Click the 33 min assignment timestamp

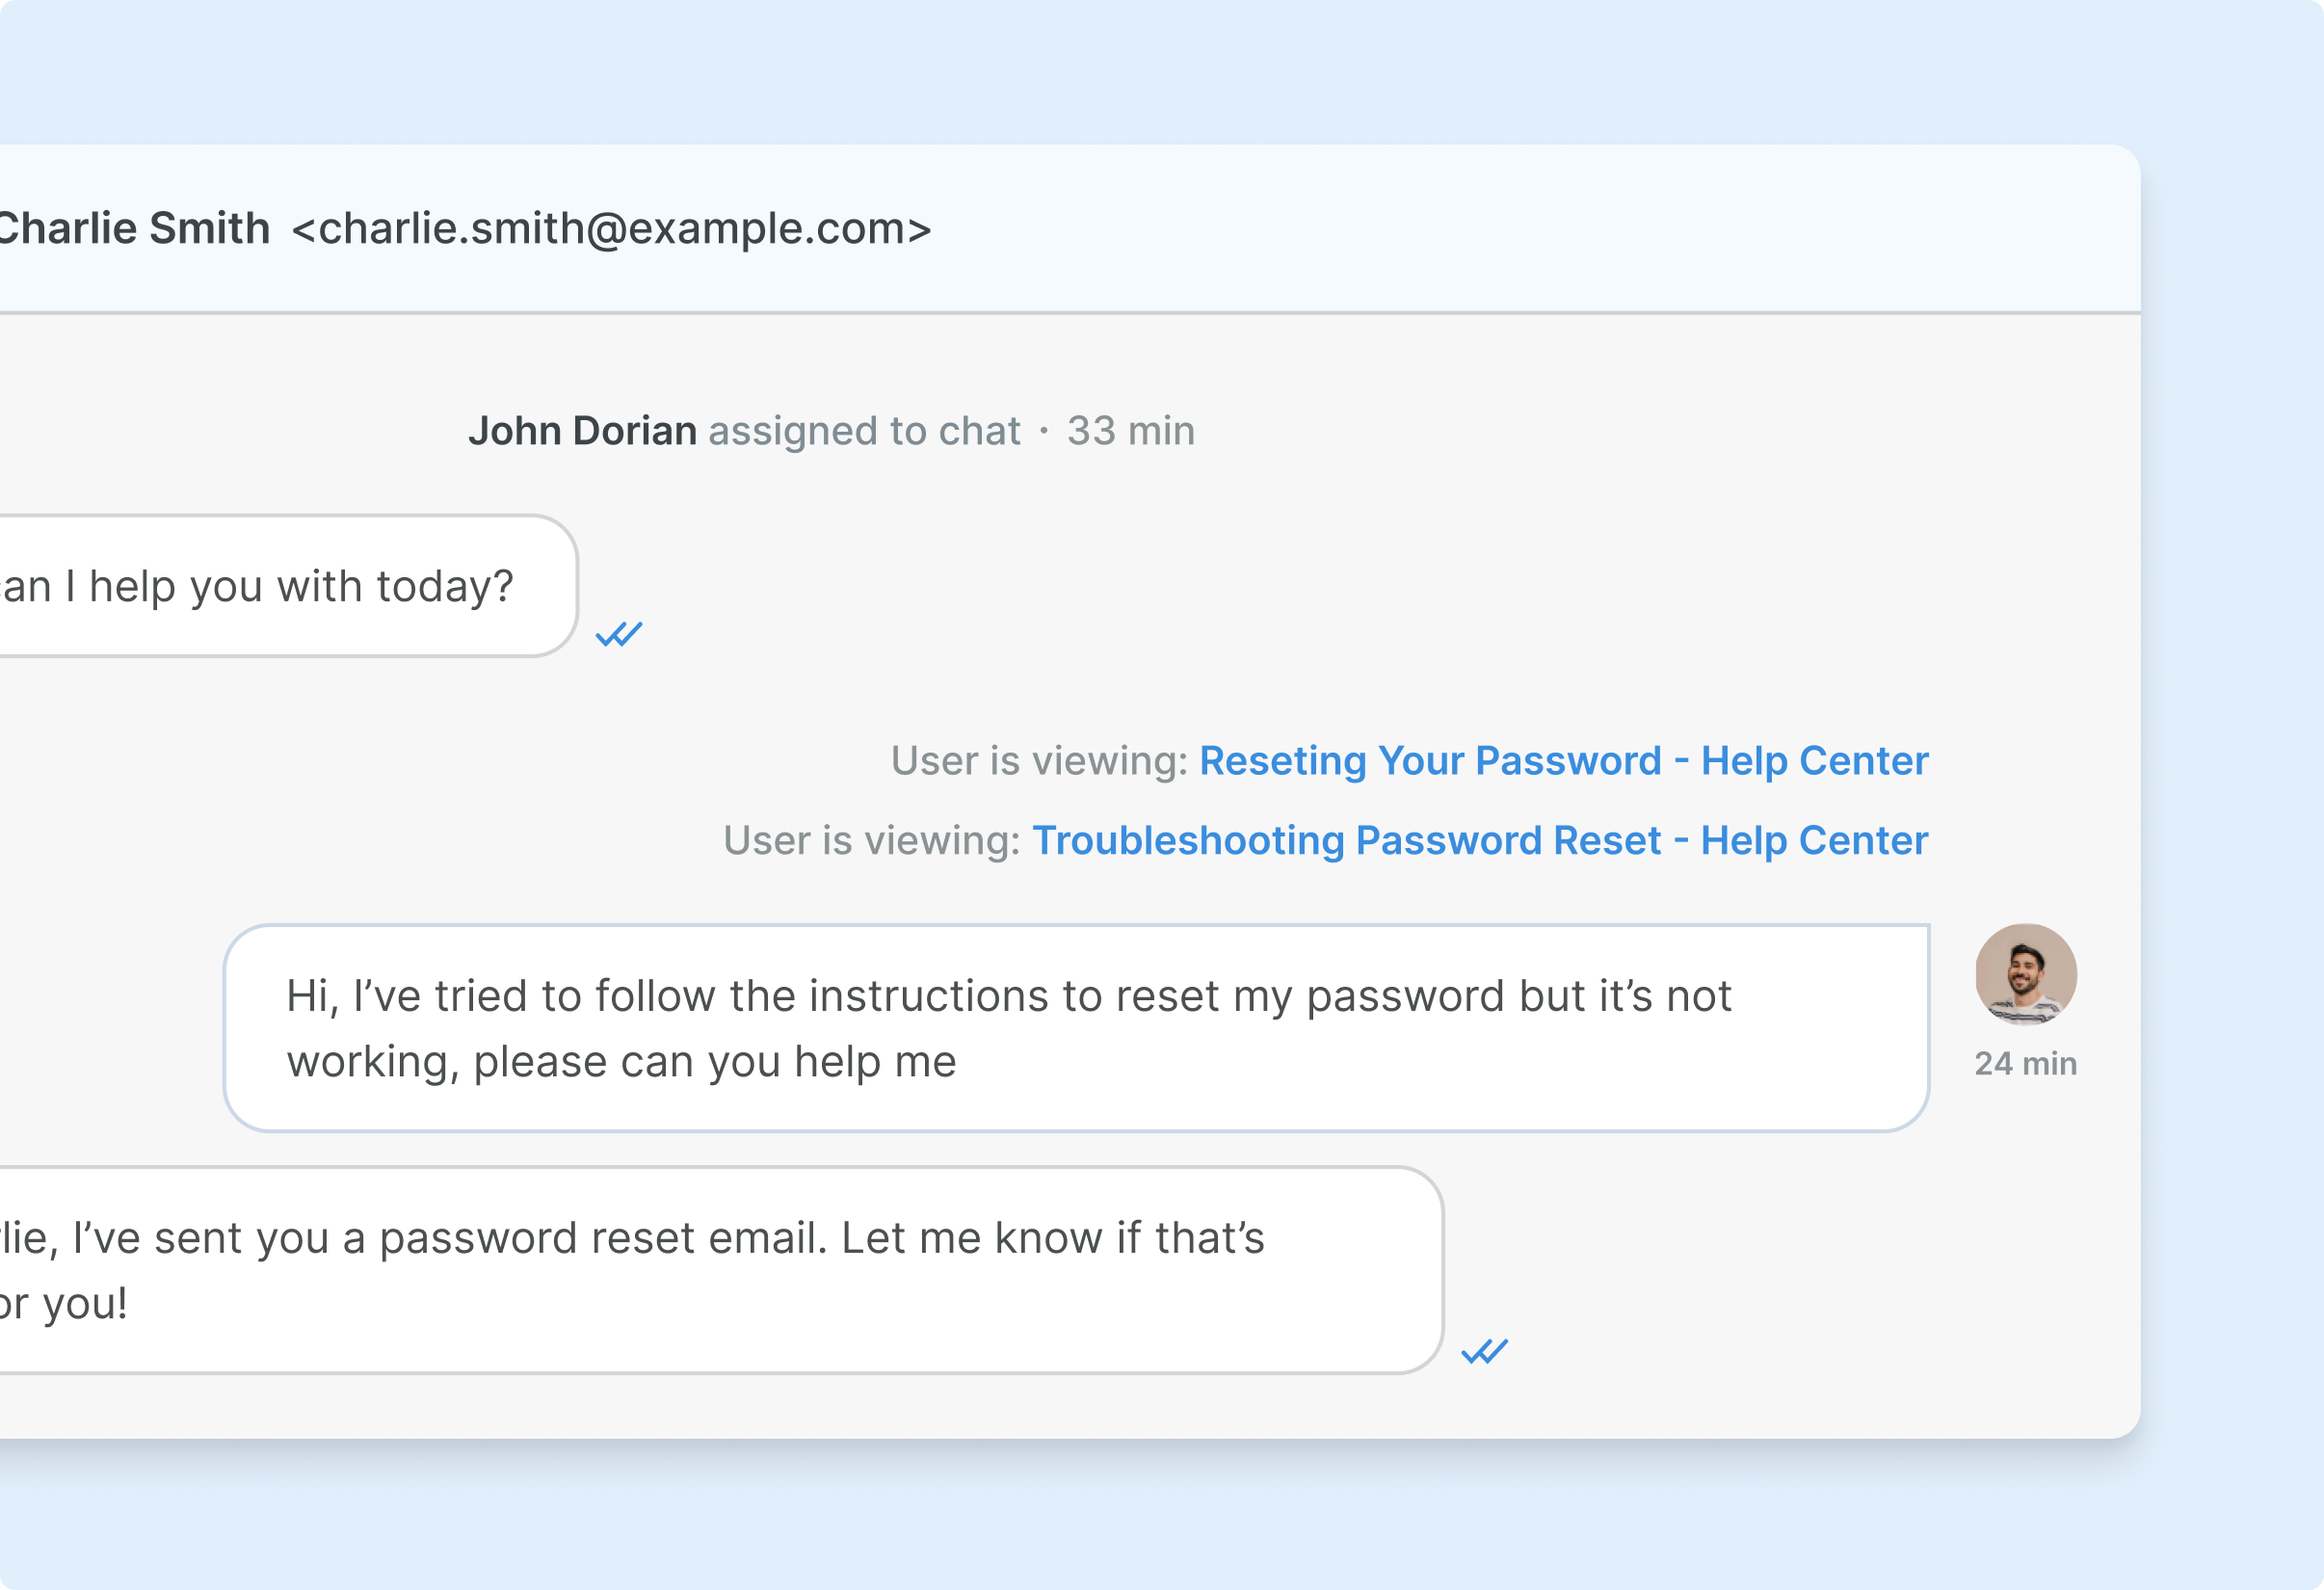(1130, 431)
